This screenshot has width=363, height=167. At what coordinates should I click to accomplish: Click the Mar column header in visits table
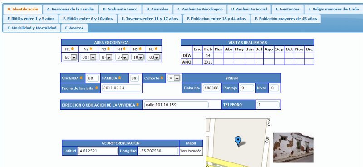219,49
